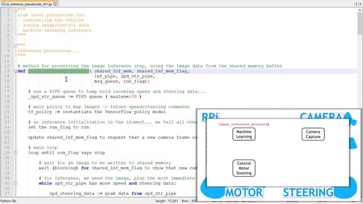Click '# main loop' comment
363x204 pixels.
coord(43,147)
